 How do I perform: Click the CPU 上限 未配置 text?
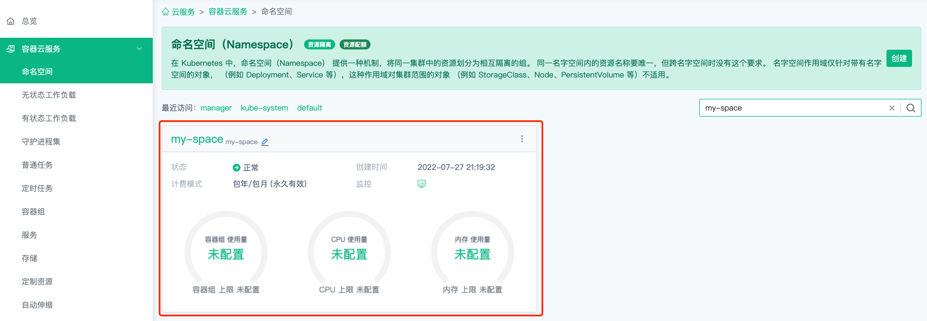(x=349, y=290)
